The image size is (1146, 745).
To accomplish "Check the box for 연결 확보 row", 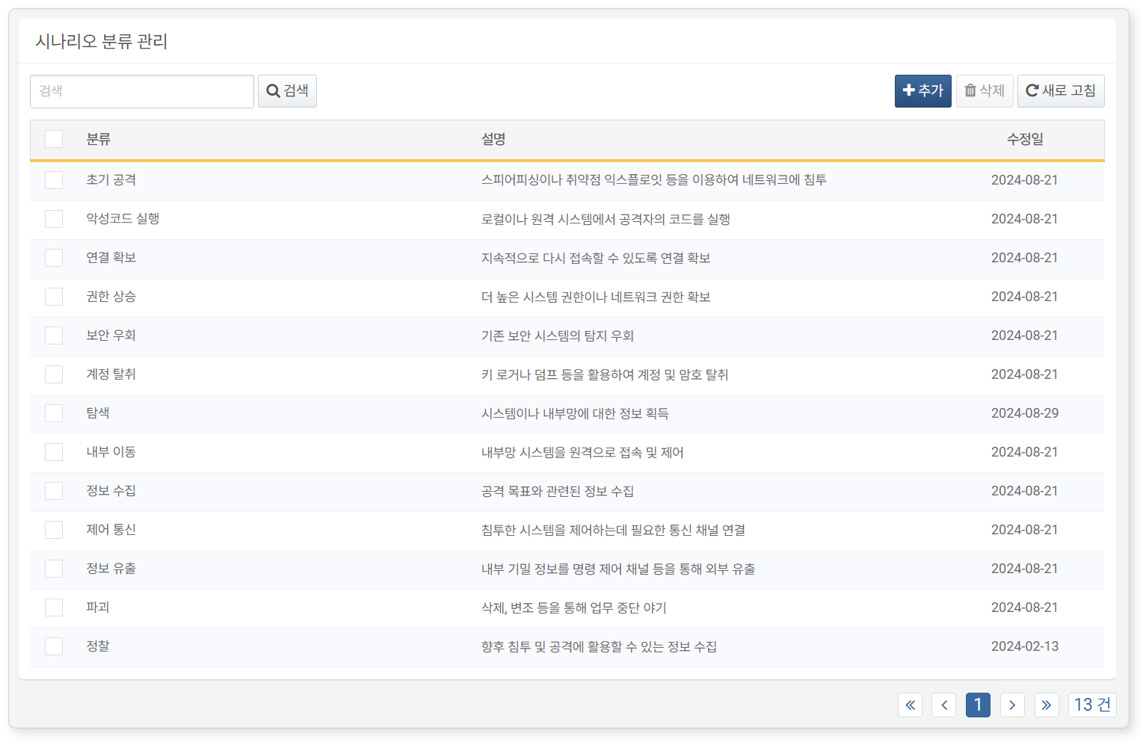I will point(54,258).
